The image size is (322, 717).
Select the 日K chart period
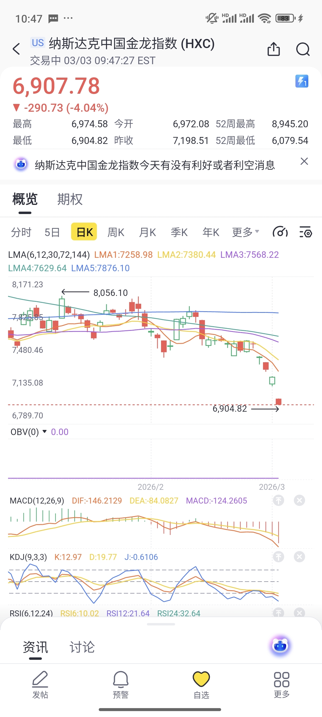pyautogui.click(x=84, y=231)
